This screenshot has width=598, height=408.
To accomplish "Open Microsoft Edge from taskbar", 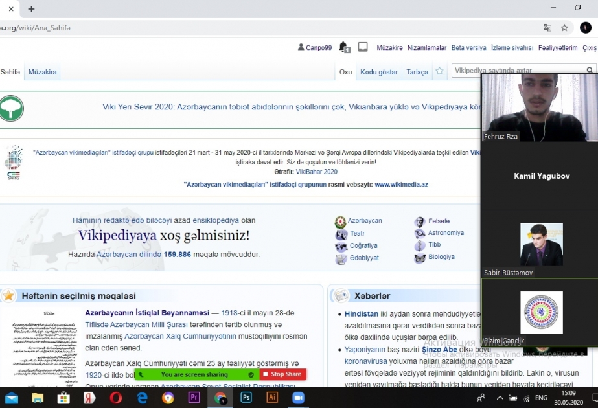I will [143, 398].
